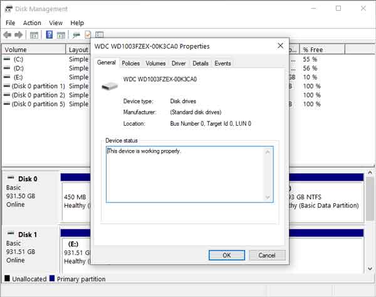Switch to the Details tab

point(201,63)
